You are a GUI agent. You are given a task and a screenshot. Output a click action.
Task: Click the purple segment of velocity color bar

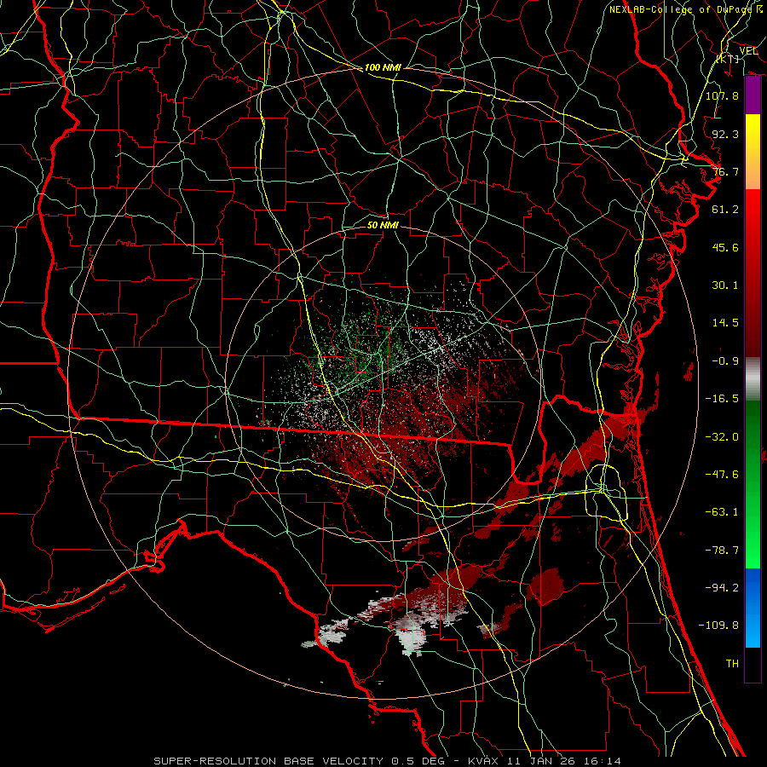coord(753,95)
